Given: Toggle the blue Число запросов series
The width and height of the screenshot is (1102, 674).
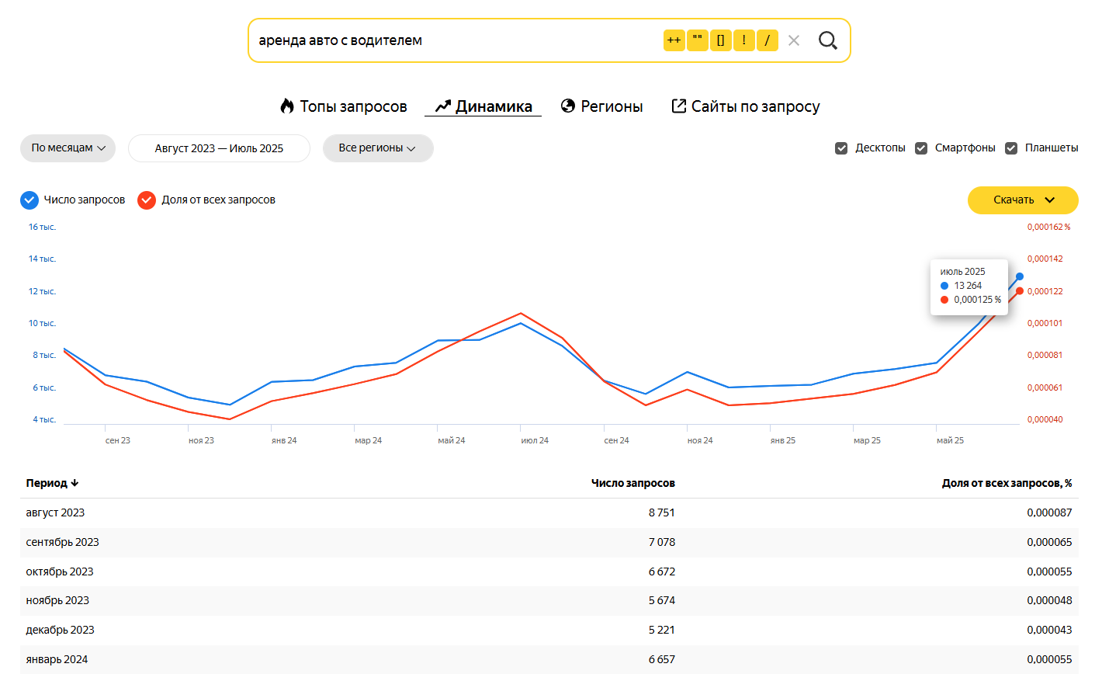Looking at the screenshot, I should tap(29, 200).
